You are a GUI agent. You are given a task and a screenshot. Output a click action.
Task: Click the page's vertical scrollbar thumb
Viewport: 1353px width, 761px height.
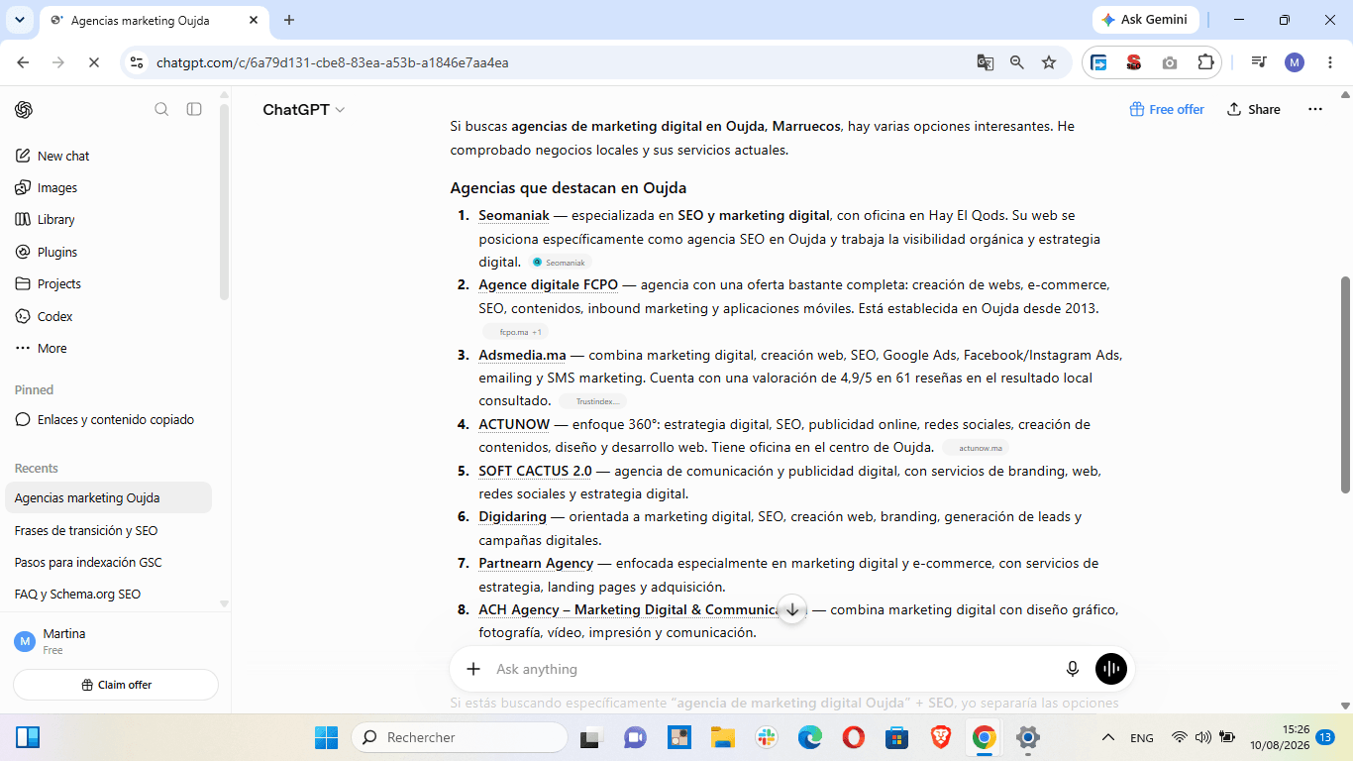click(x=1345, y=384)
